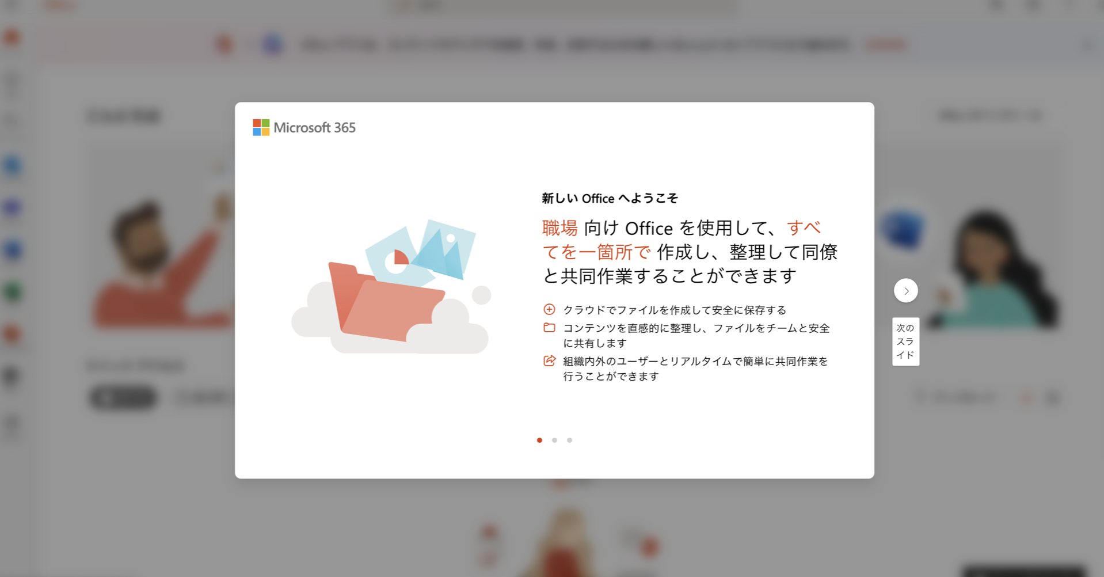Click the blurred red link in top banner

click(886, 45)
